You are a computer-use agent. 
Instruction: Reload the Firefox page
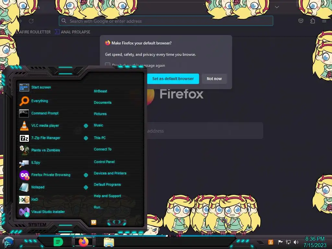[31, 21]
